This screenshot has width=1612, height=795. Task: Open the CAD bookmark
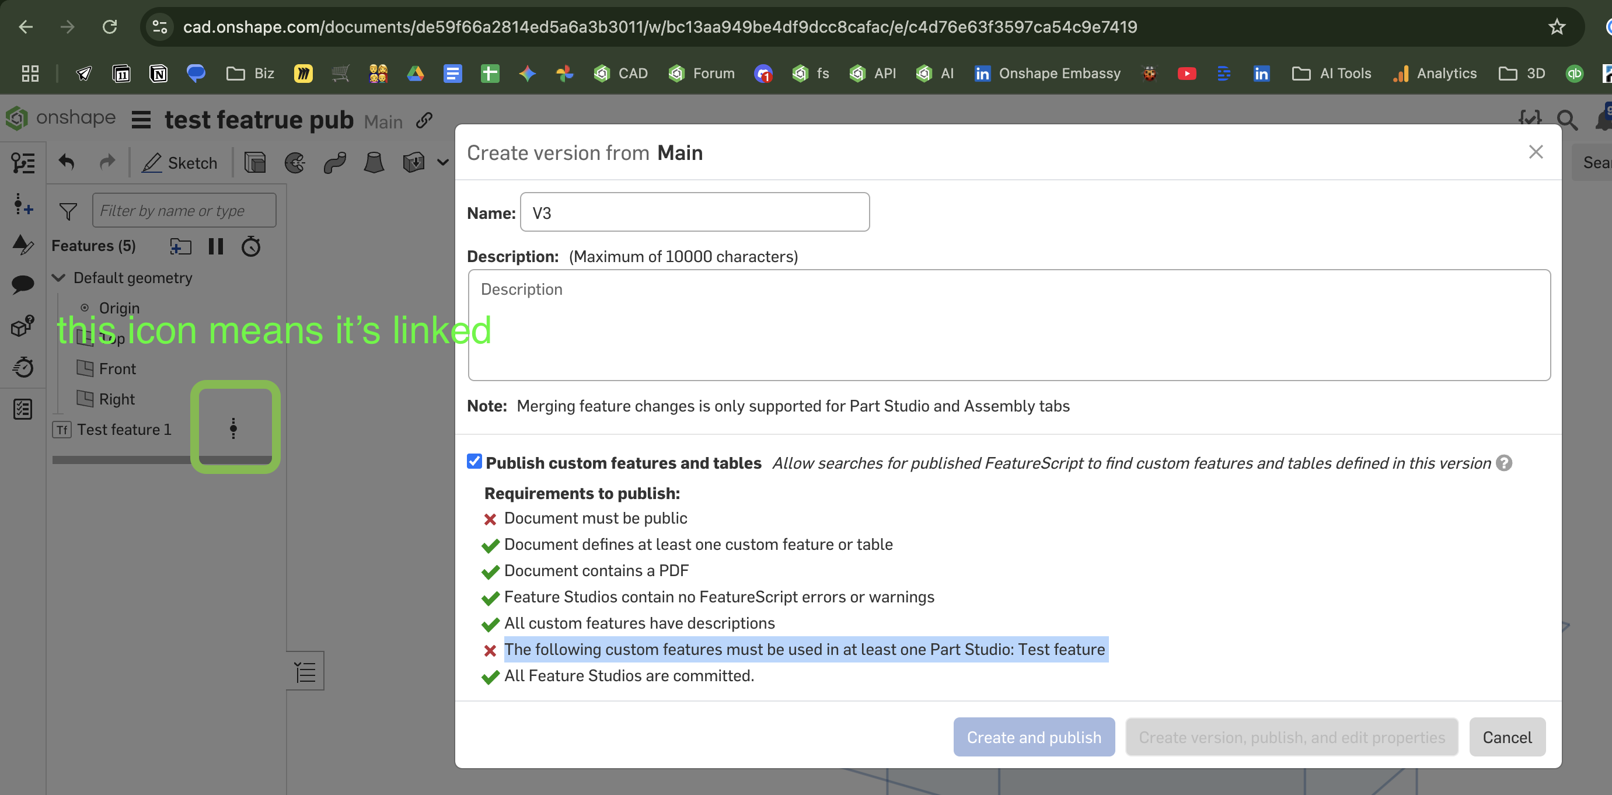[620, 73]
